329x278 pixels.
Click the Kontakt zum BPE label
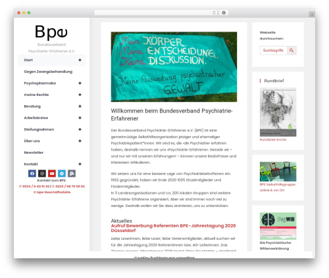pos(52,181)
